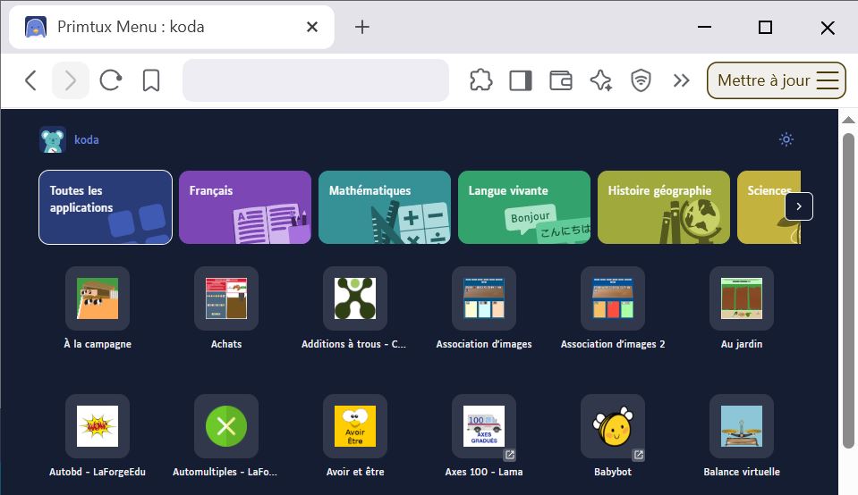Toggle the browser sidebar panel
858x495 pixels.
coord(520,80)
